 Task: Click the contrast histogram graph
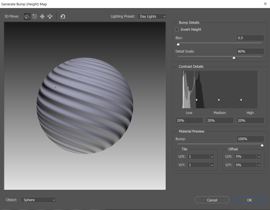coord(220,90)
